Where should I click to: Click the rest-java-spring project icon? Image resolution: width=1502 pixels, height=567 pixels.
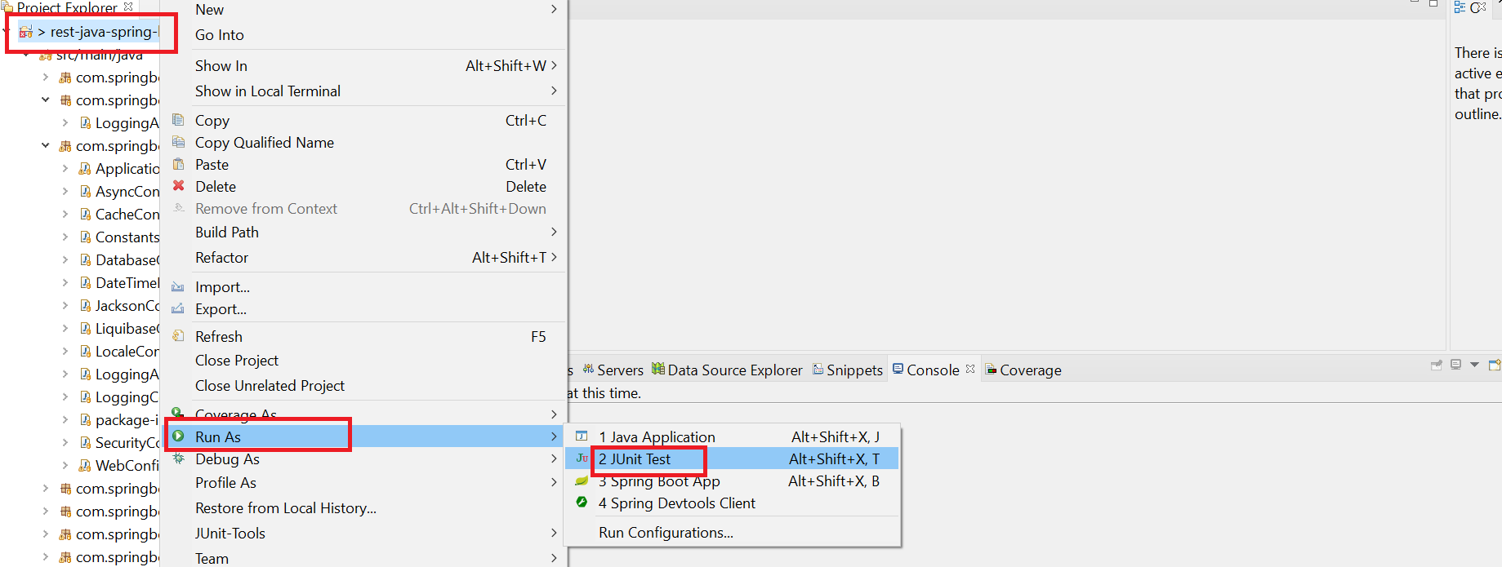[x=26, y=32]
